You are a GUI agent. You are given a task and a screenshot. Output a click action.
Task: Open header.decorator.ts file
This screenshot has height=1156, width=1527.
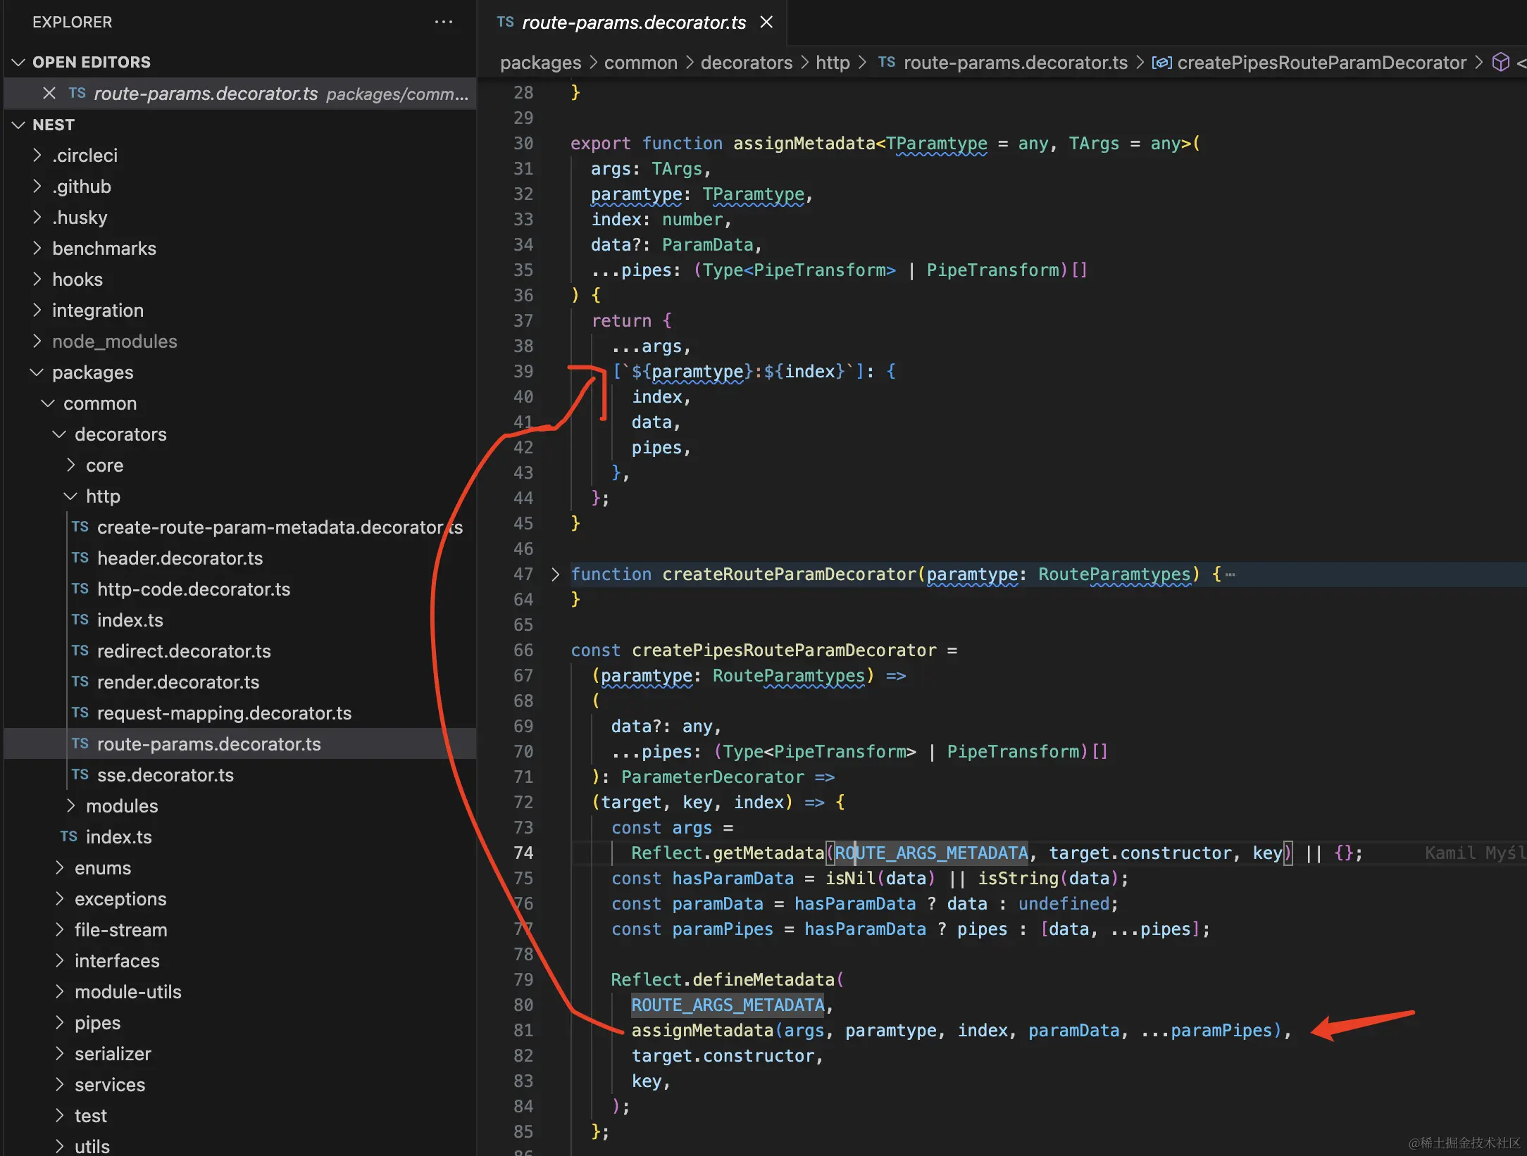click(239, 558)
